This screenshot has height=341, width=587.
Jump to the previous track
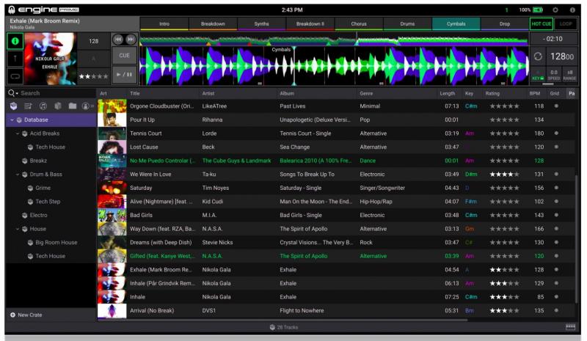point(118,39)
